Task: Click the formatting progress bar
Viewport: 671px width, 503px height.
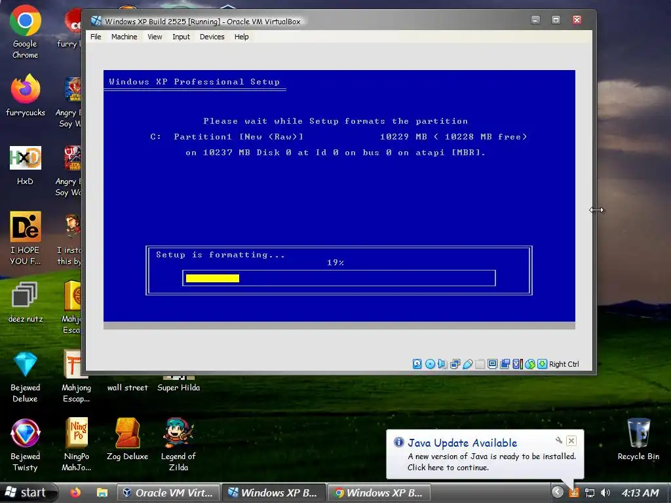Action: (339, 278)
